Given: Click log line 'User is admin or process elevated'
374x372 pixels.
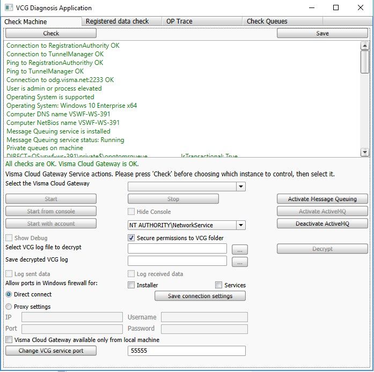Looking at the screenshot, I should pyautogui.click(x=54, y=88).
